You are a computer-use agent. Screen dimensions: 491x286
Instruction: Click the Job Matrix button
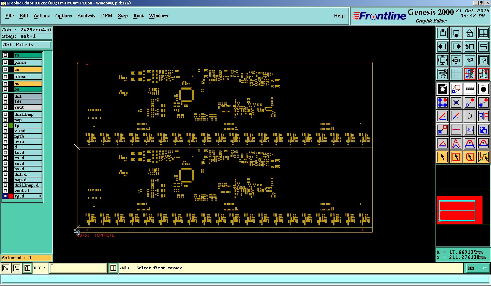pos(27,45)
